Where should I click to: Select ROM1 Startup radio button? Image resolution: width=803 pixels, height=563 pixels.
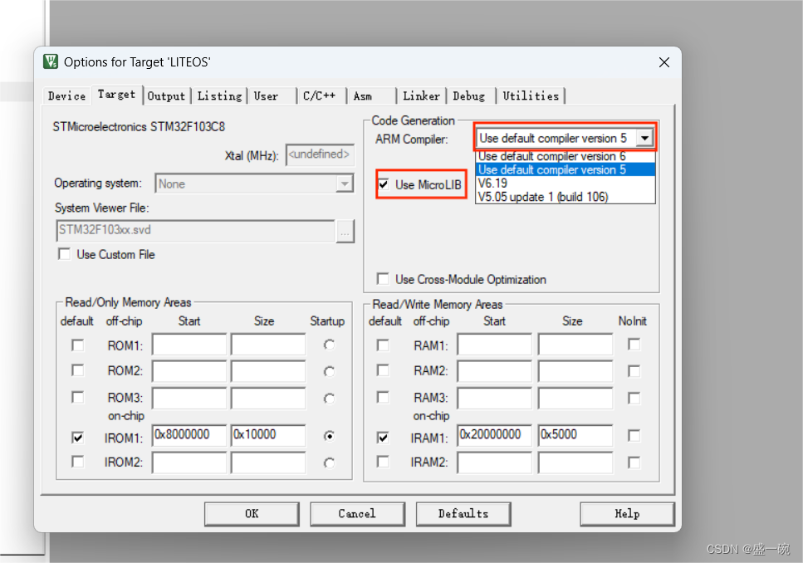tap(330, 345)
